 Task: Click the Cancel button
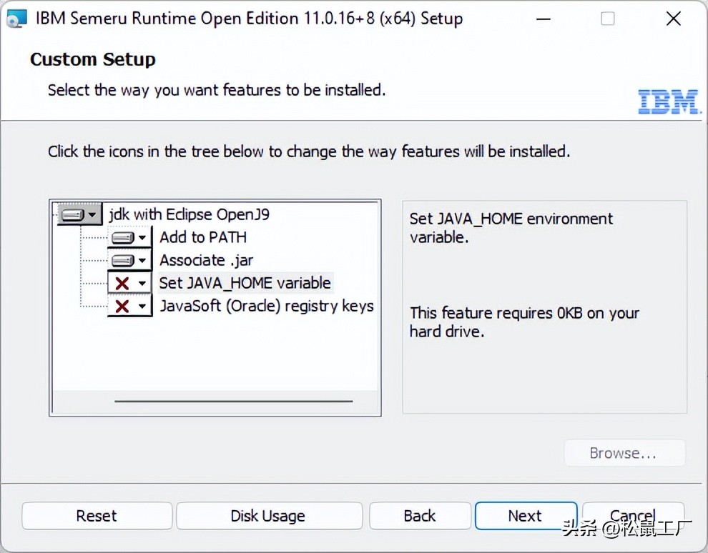[x=632, y=515]
